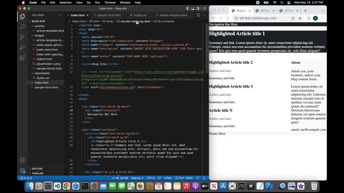The image size is (344, 193).
Task: Open the Music app from the Dock
Action: [186, 186]
